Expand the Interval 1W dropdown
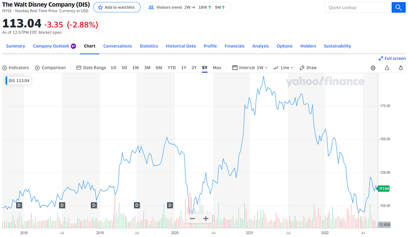Viewport: 408px width, 237px height. pos(250,68)
